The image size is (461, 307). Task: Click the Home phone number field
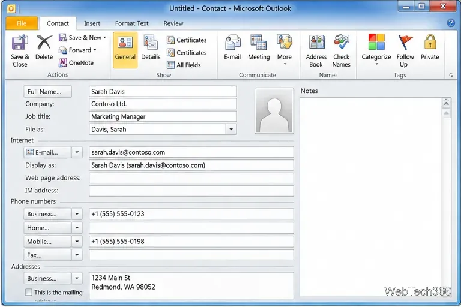191,228
